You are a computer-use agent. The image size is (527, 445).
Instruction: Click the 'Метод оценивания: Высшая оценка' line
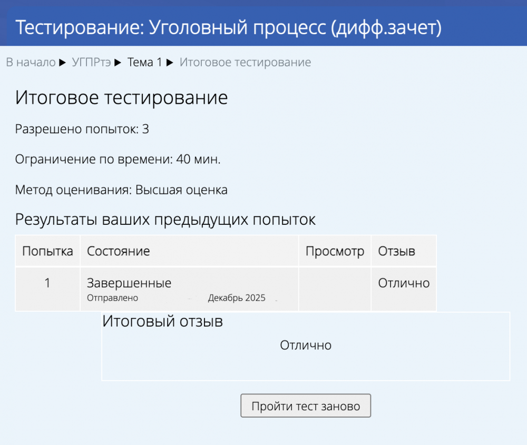[x=121, y=190]
